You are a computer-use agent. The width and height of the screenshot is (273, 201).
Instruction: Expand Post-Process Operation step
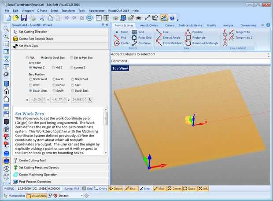pos(60,182)
